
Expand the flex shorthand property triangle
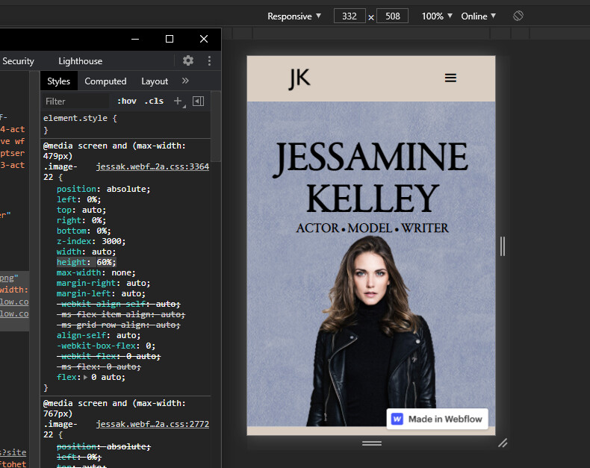[85, 377]
